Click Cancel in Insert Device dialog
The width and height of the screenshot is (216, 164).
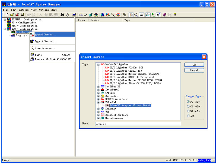click(194, 70)
